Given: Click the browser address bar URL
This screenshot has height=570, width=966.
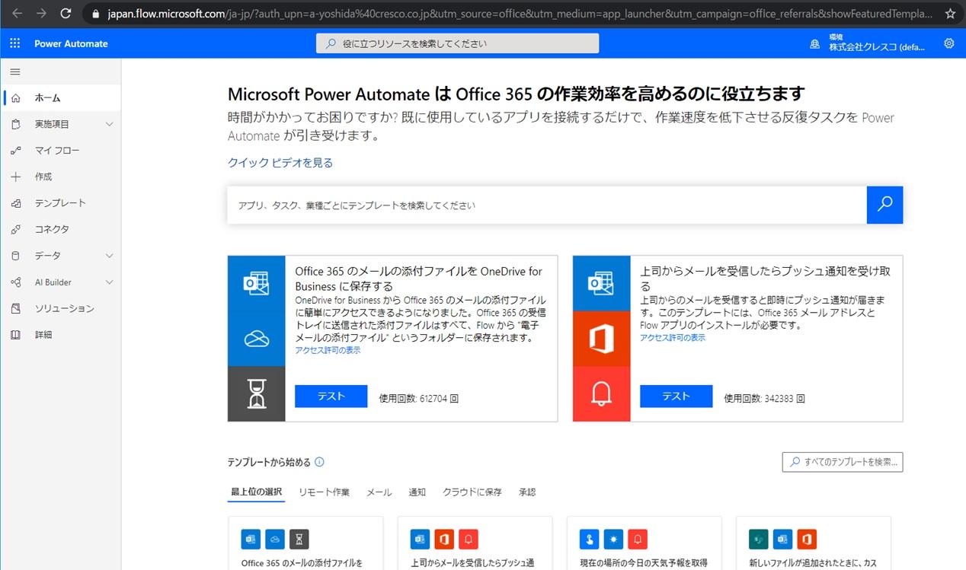Looking at the screenshot, I should pyautogui.click(x=518, y=14).
